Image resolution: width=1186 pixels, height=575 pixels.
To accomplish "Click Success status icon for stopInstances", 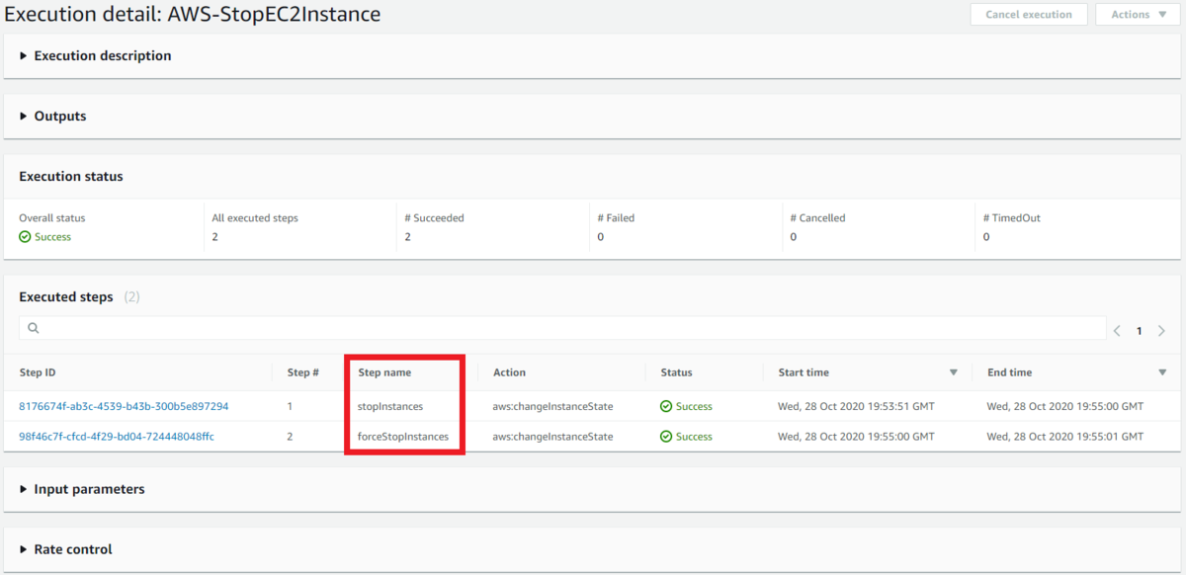I will [x=666, y=406].
